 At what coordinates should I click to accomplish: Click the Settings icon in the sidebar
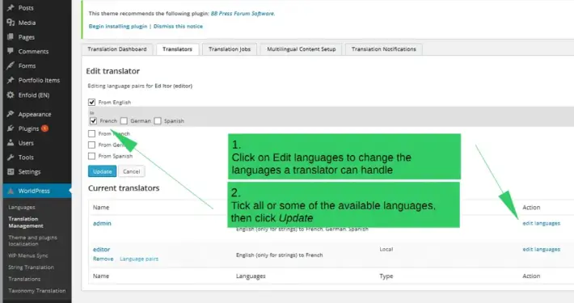(x=11, y=171)
